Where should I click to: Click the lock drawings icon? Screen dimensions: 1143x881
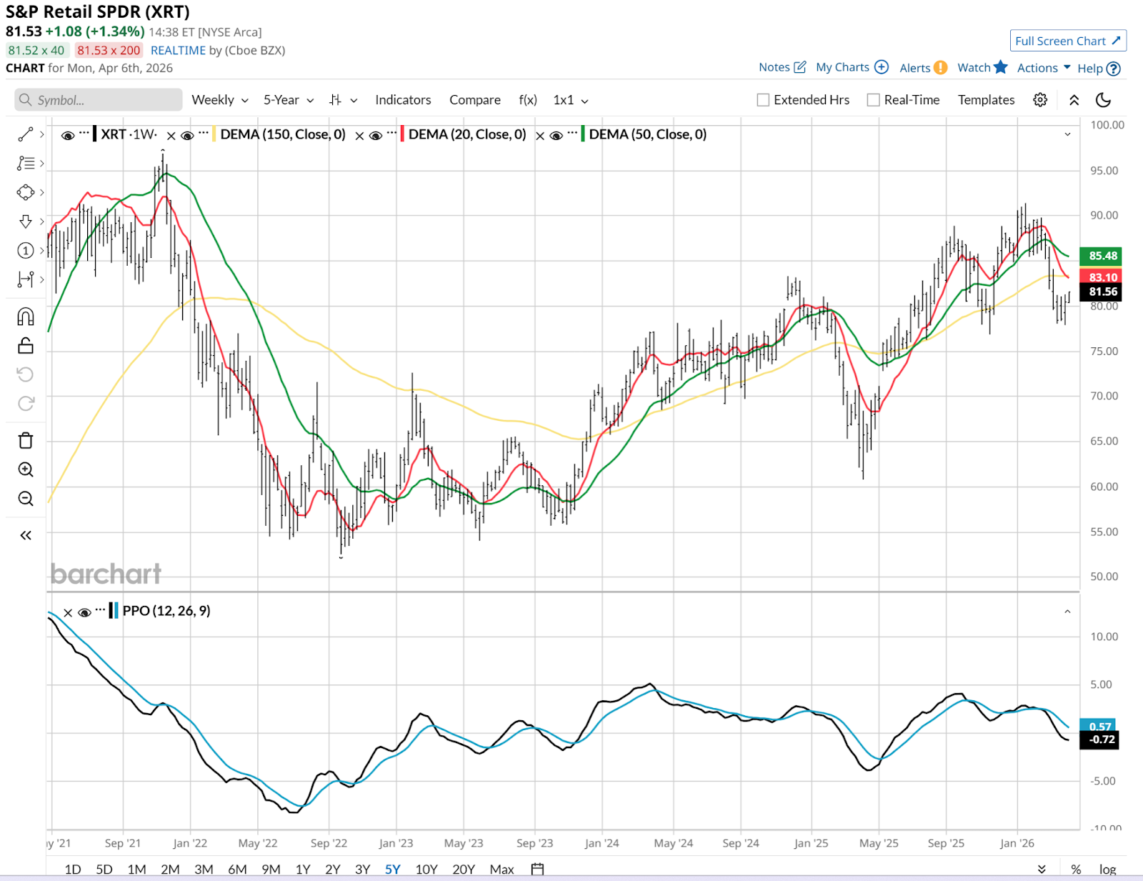tap(26, 346)
